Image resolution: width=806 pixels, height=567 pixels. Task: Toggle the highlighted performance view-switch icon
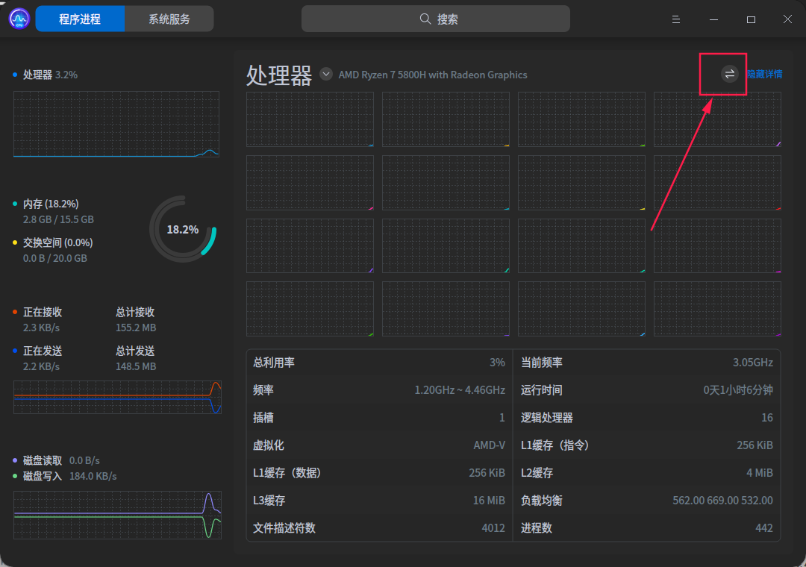pyautogui.click(x=722, y=74)
